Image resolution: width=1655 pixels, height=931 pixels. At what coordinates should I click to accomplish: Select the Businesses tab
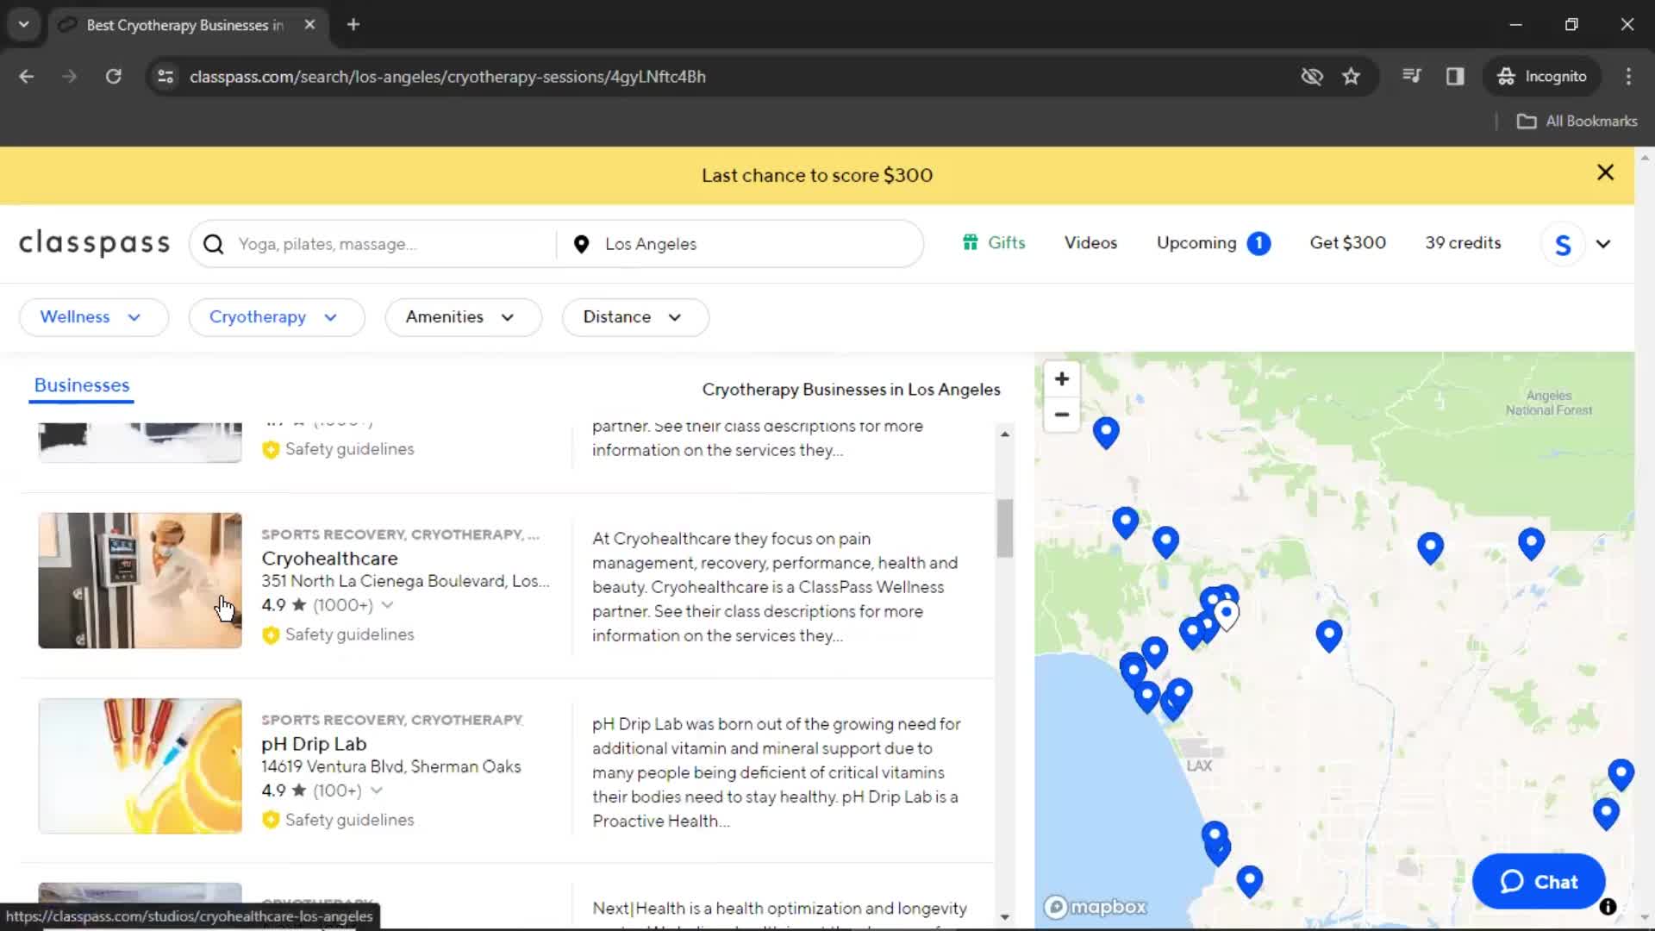click(82, 386)
